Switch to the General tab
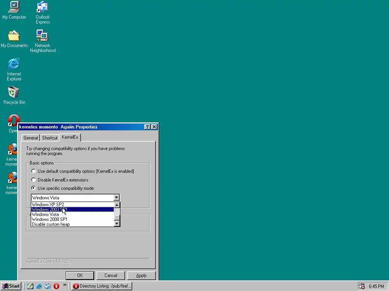 coord(30,138)
